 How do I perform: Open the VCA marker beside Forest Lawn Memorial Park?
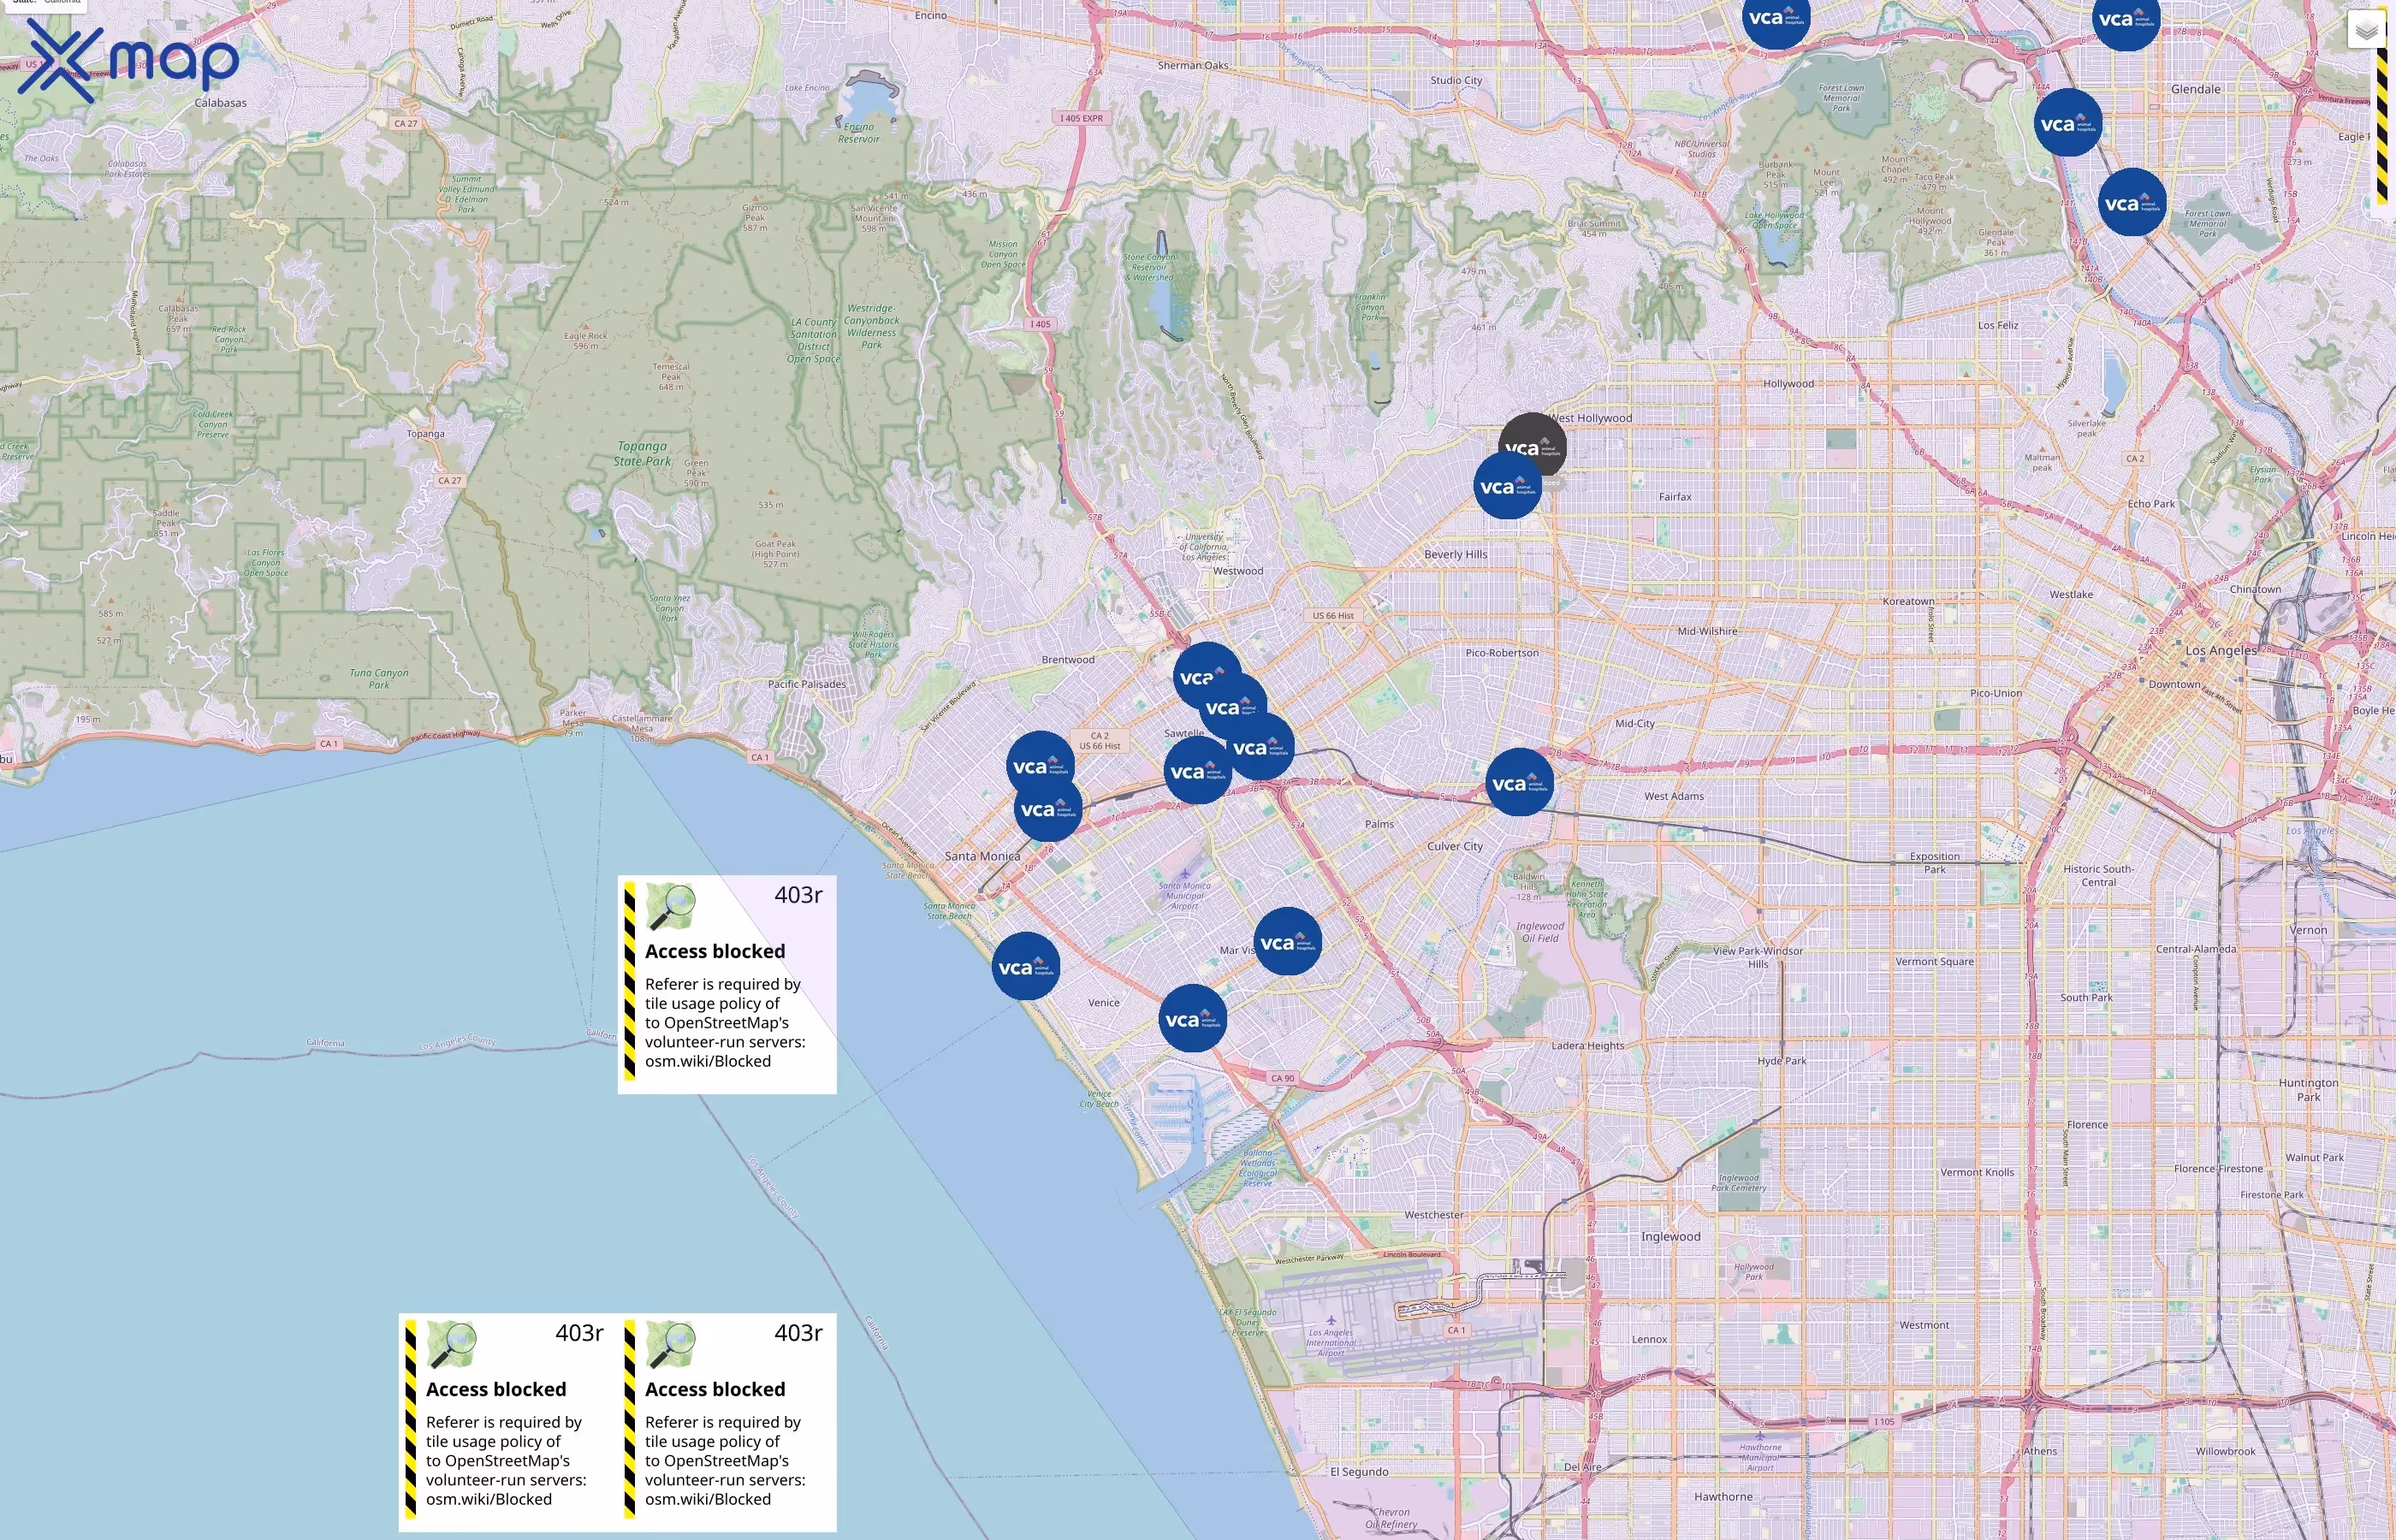click(x=2132, y=203)
